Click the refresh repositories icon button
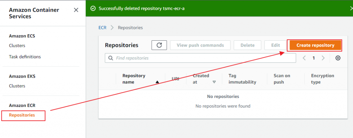This screenshot has height=138, width=353. pos(159,45)
